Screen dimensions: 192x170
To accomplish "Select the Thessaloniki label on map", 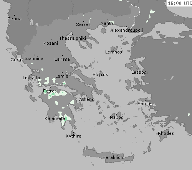I will (x=73, y=38).
